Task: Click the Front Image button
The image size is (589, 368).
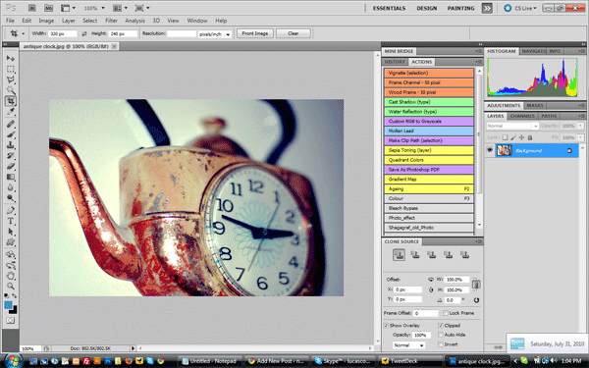Action: (x=254, y=33)
